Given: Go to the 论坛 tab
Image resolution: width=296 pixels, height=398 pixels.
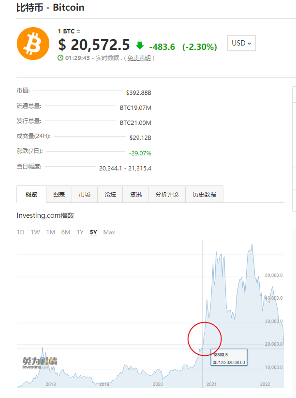Looking at the screenshot, I should 110,194.
